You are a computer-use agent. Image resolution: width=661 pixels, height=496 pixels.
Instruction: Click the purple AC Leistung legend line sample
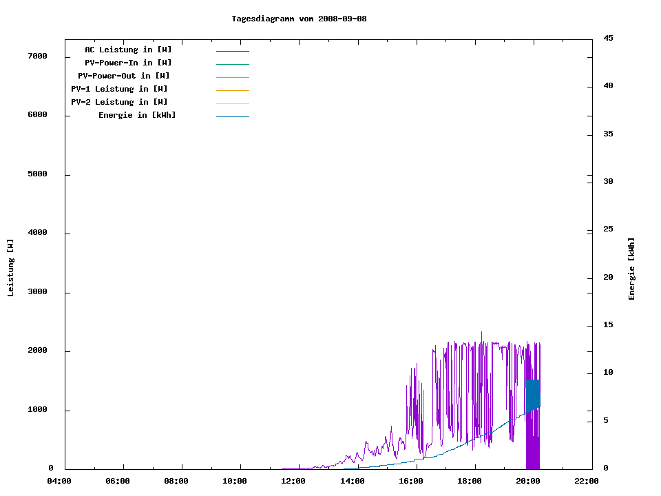point(232,51)
